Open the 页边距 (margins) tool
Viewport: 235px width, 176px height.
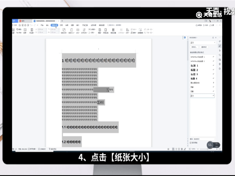click(x=32, y=31)
